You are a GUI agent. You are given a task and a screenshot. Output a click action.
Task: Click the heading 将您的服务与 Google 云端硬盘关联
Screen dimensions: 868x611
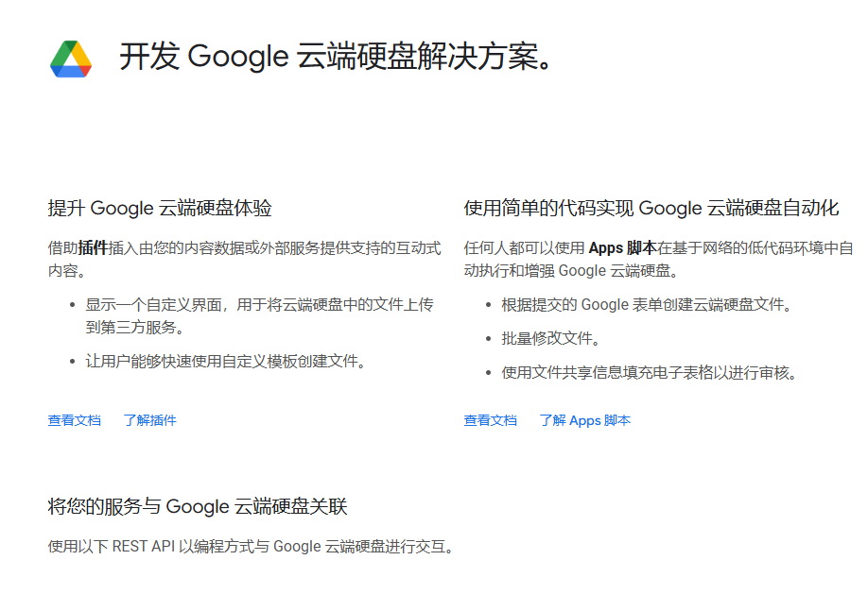(x=198, y=506)
